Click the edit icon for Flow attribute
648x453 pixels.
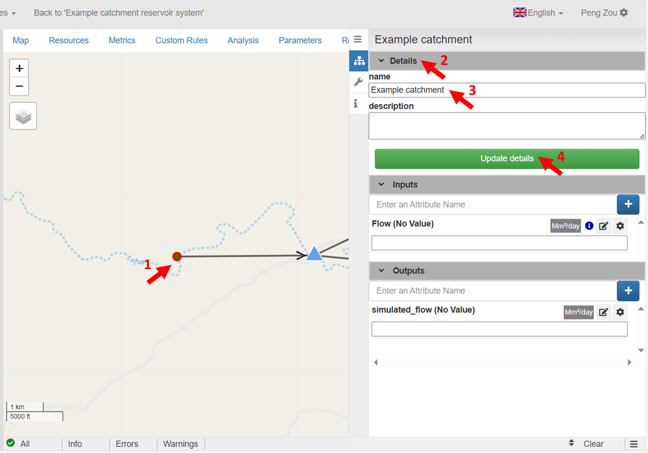pyautogui.click(x=603, y=226)
